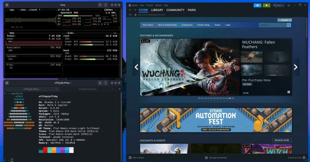Click the question mark help icon in Steam
Image resolution: width=310 pixels, height=162 pixels.
274,5
